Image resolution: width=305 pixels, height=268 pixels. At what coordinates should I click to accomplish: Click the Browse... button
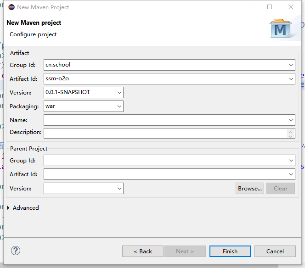coord(250,189)
